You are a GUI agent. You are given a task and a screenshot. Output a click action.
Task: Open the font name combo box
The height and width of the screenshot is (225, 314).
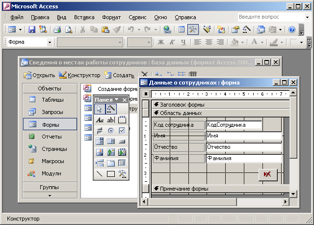pyautogui.click(x=120, y=42)
